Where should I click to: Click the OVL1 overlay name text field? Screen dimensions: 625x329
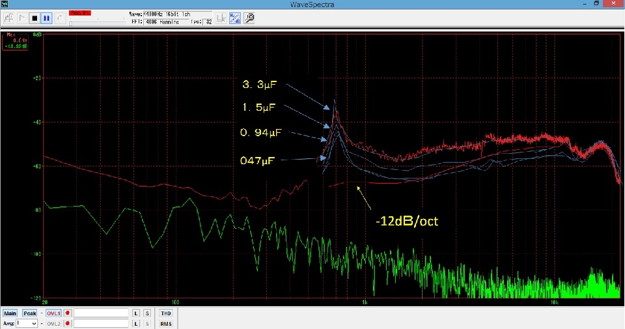[101, 313]
